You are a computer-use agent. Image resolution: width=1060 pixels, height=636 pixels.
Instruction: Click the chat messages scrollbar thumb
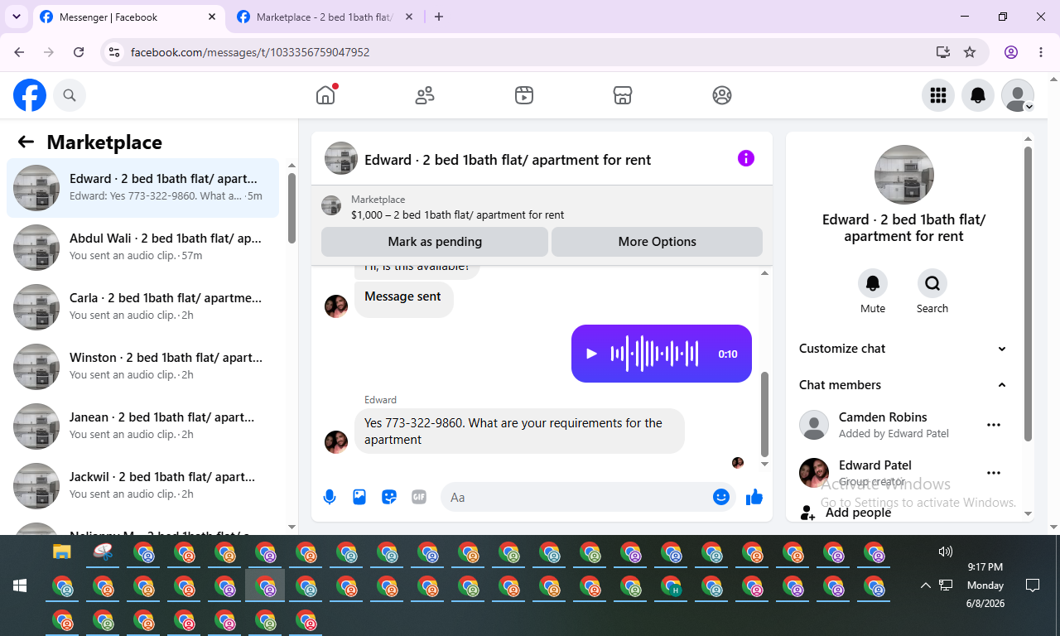click(764, 414)
